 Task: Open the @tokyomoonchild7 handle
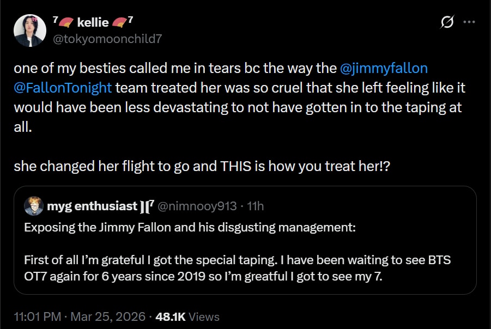pos(106,38)
